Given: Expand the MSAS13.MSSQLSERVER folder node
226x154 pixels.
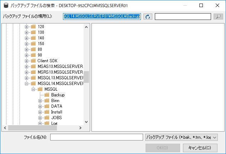Looking at the screenshot, I should point(27,67).
